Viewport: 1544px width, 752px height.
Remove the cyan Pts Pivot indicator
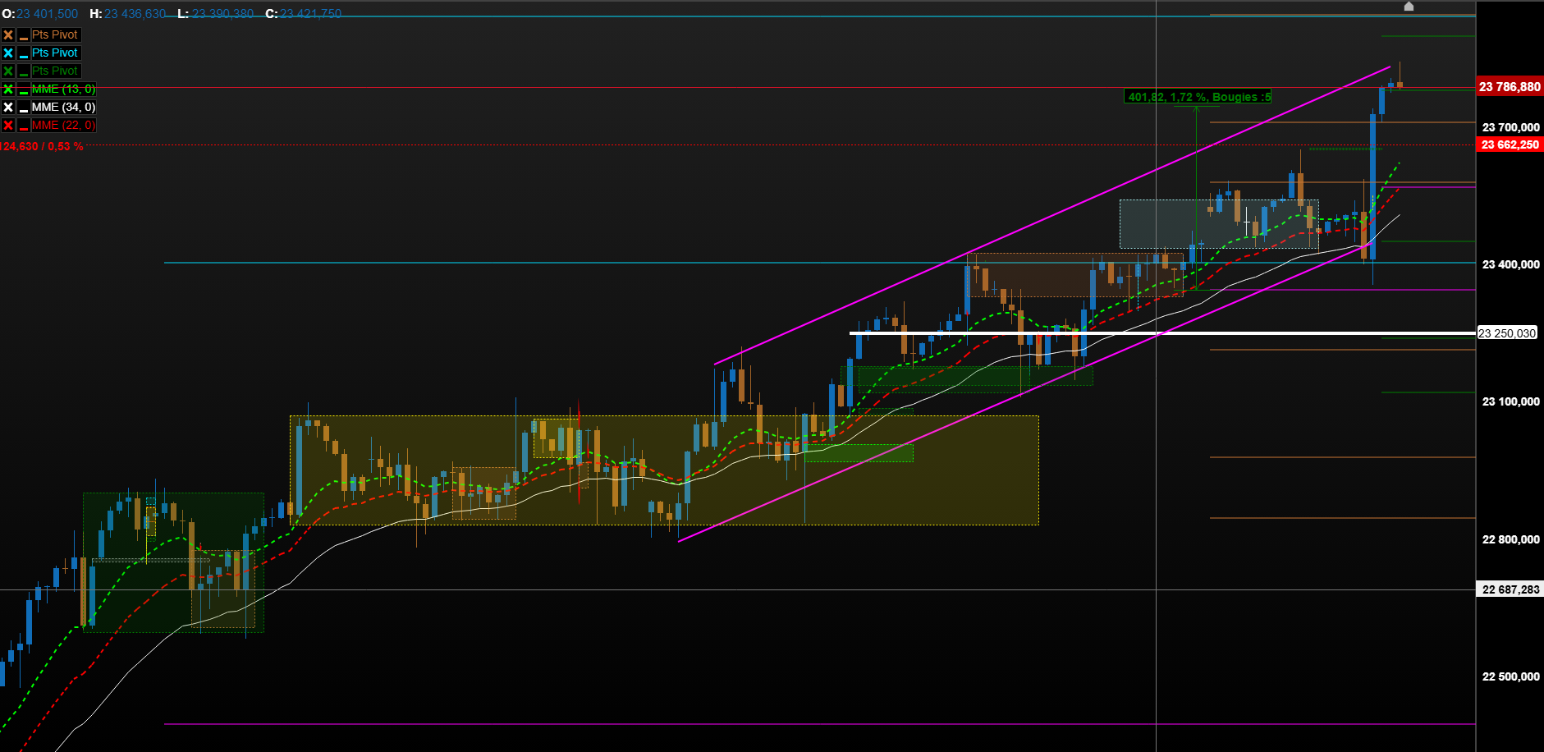click(x=8, y=53)
